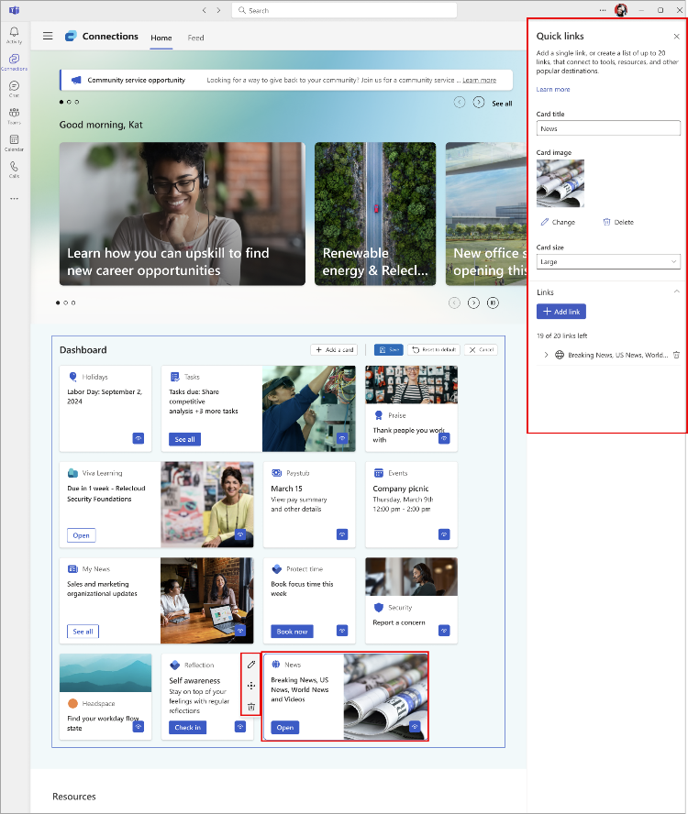Click Open on the News card
The height and width of the screenshot is (814, 688).
tap(284, 727)
